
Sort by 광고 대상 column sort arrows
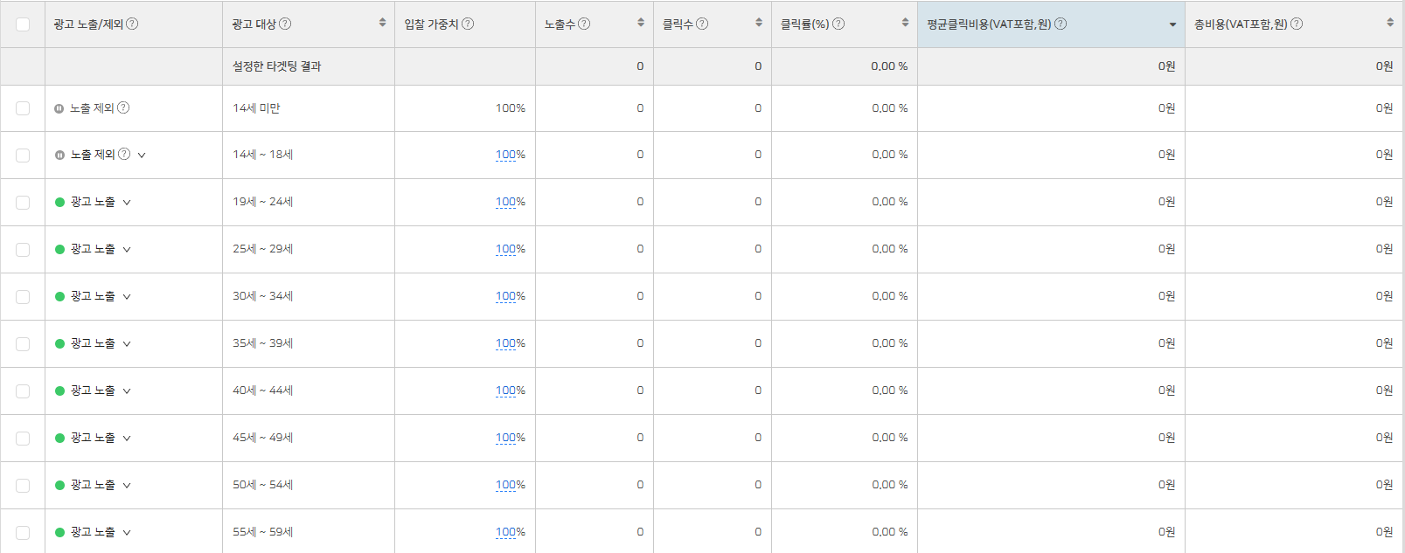point(382,23)
